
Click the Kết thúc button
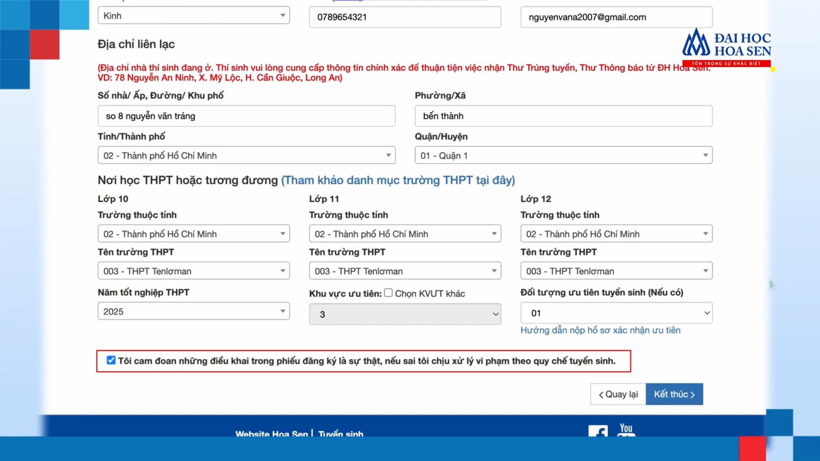(674, 394)
